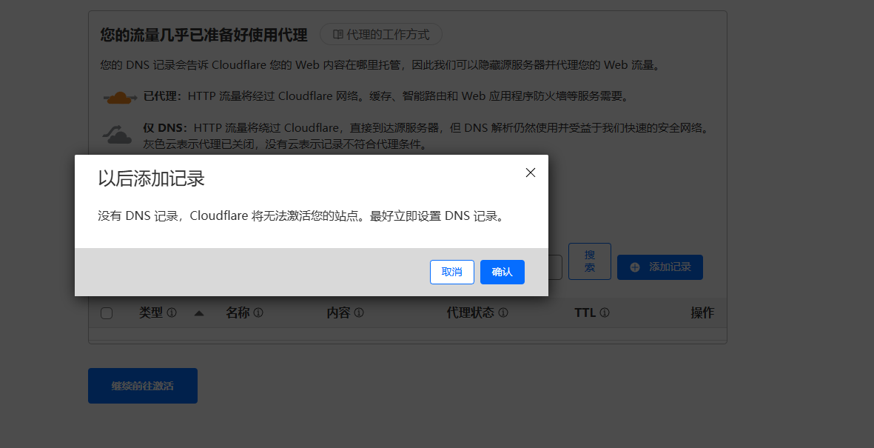
Task: Click the sort arrow next to 类型
Action: [x=199, y=313]
